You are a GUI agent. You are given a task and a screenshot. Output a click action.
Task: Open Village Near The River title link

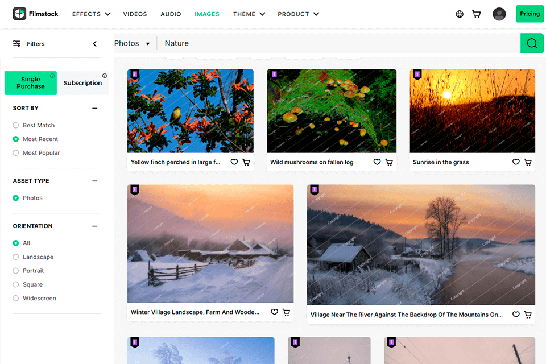[x=406, y=315]
